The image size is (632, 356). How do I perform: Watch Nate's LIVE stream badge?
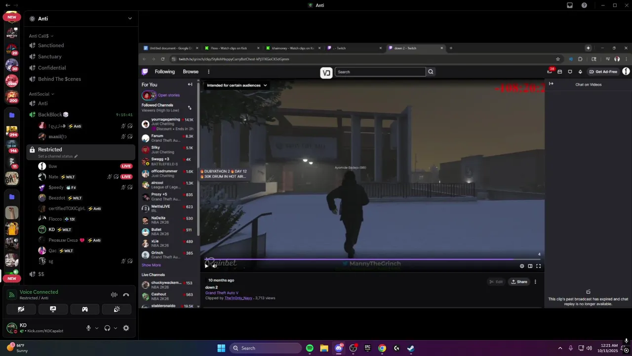point(126,177)
